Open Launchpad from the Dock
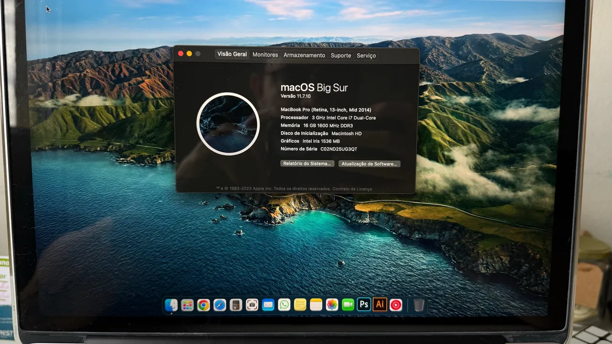 [x=187, y=305]
